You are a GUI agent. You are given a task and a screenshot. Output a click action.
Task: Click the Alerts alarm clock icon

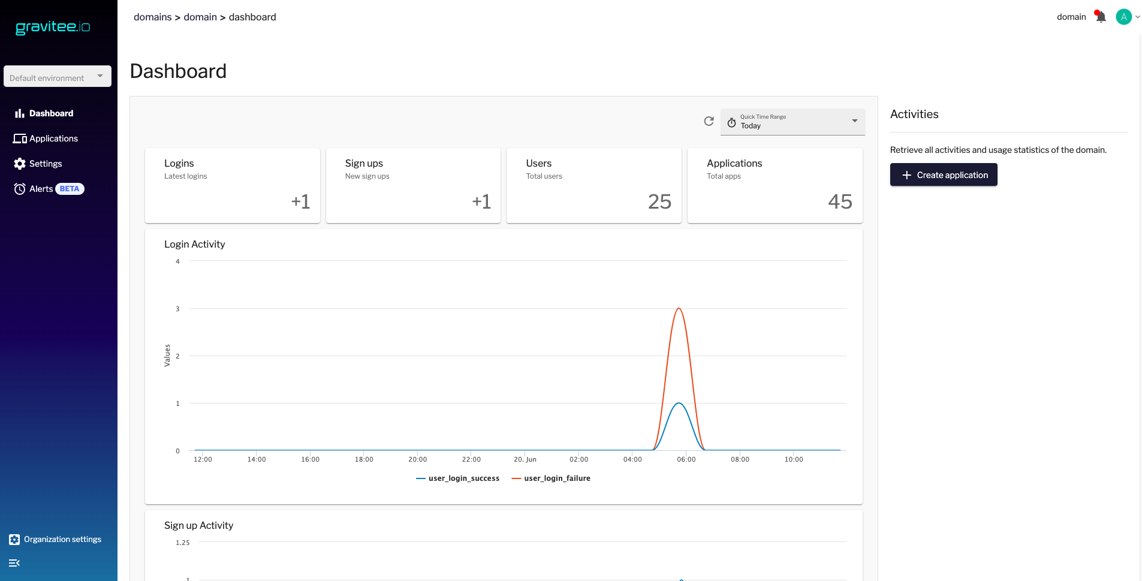[20, 189]
